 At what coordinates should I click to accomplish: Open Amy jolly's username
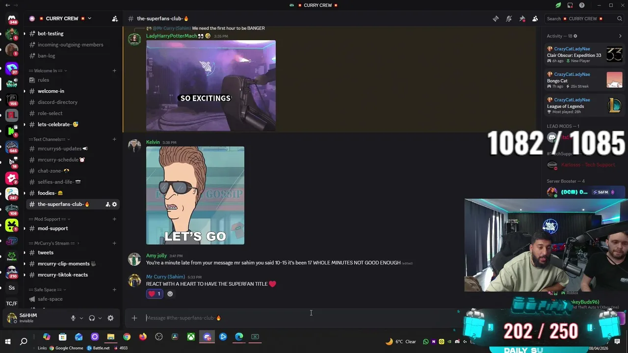157,256
